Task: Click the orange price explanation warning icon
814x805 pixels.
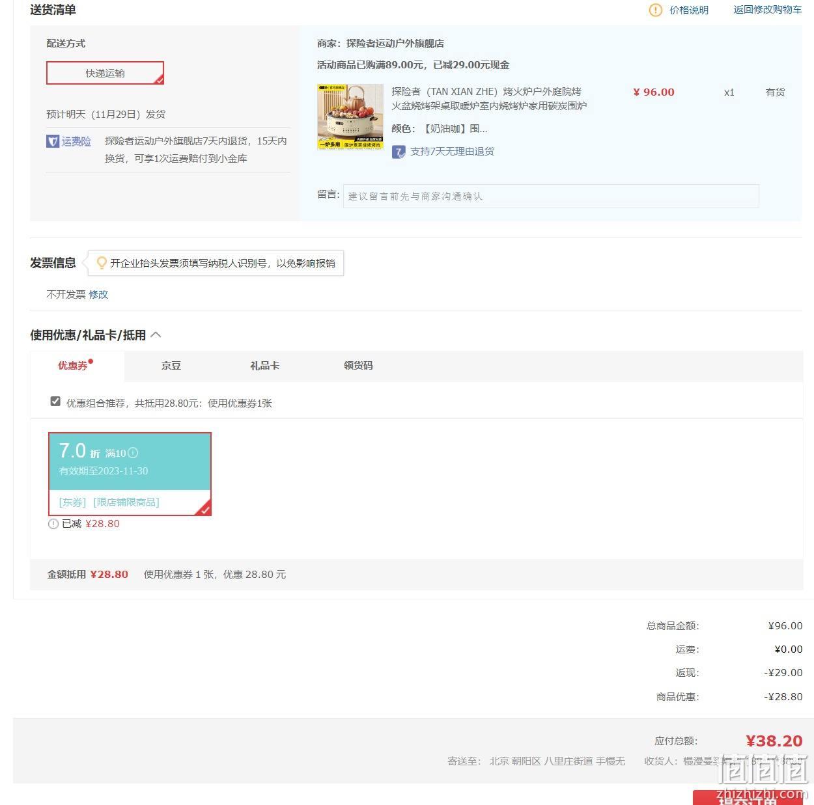Action: pos(656,10)
